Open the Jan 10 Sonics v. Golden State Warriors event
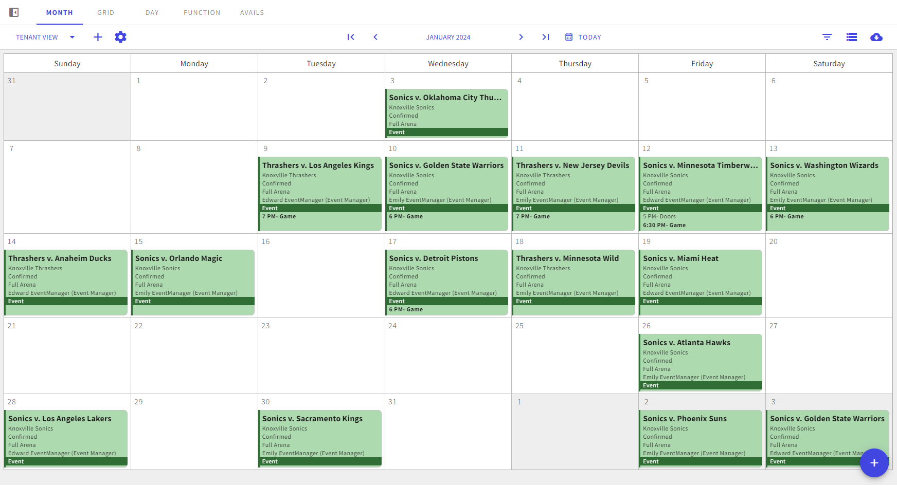The width and height of the screenshot is (897, 486). (446, 194)
